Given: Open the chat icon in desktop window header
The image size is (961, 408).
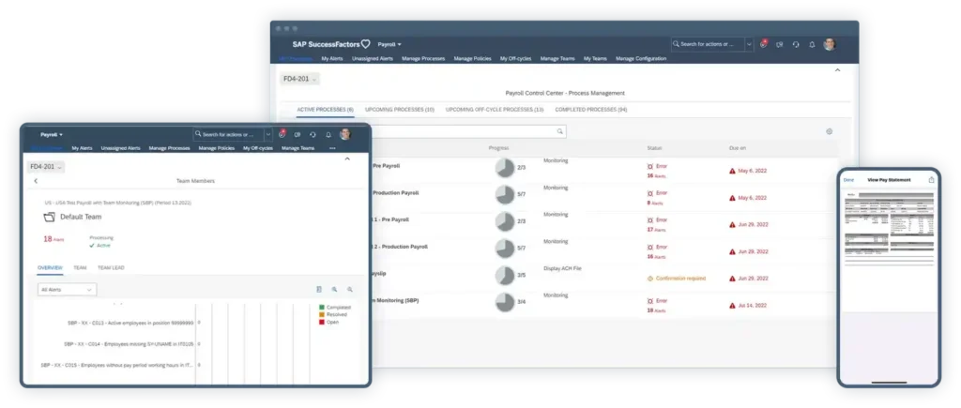Looking at the screenshot, I should 780,45.
